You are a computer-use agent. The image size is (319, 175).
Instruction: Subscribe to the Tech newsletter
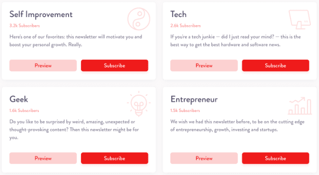[276, 65]
